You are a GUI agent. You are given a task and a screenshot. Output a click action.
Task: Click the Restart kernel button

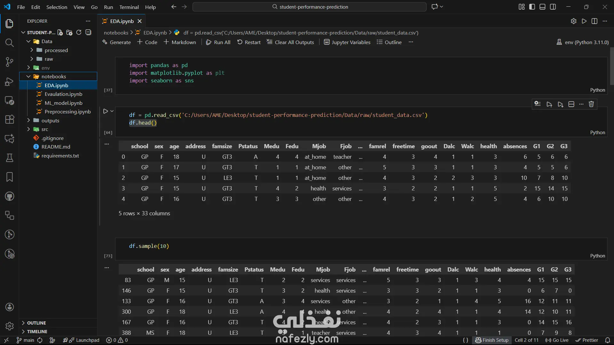coord(249,42)
